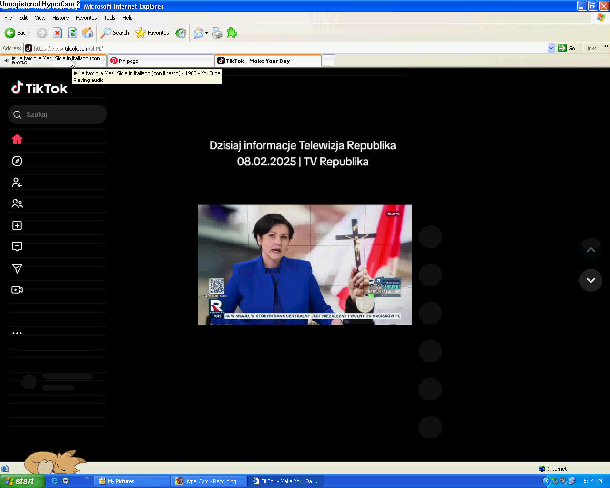Open the View menu
This screenshot has width=610, height=488.
(x=40, y=18)
